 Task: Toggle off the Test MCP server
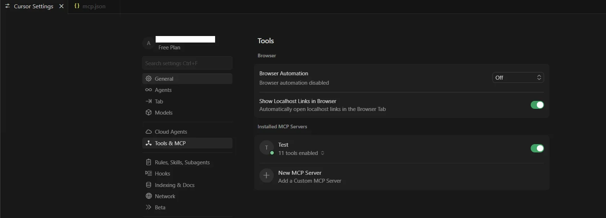pyautogui.click(x=537, y=148)
